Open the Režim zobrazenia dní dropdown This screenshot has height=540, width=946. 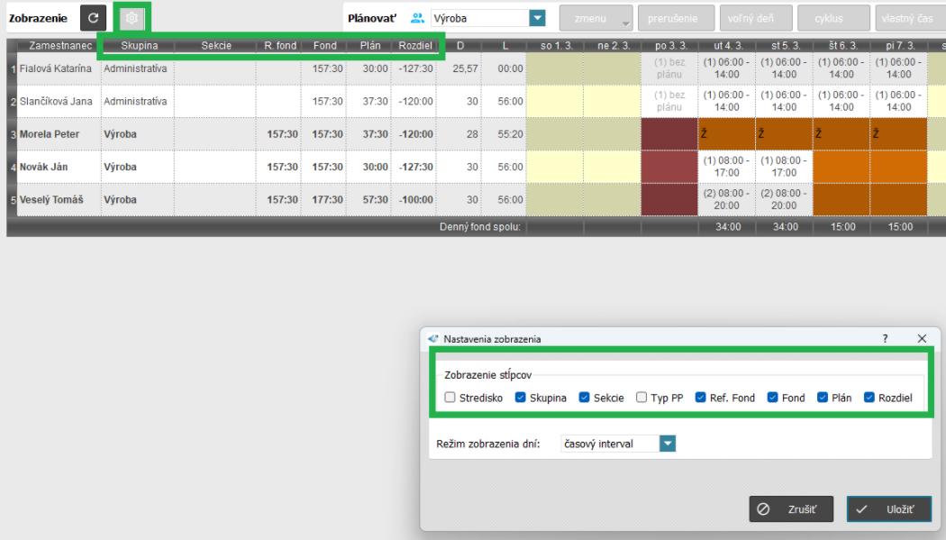667,443
